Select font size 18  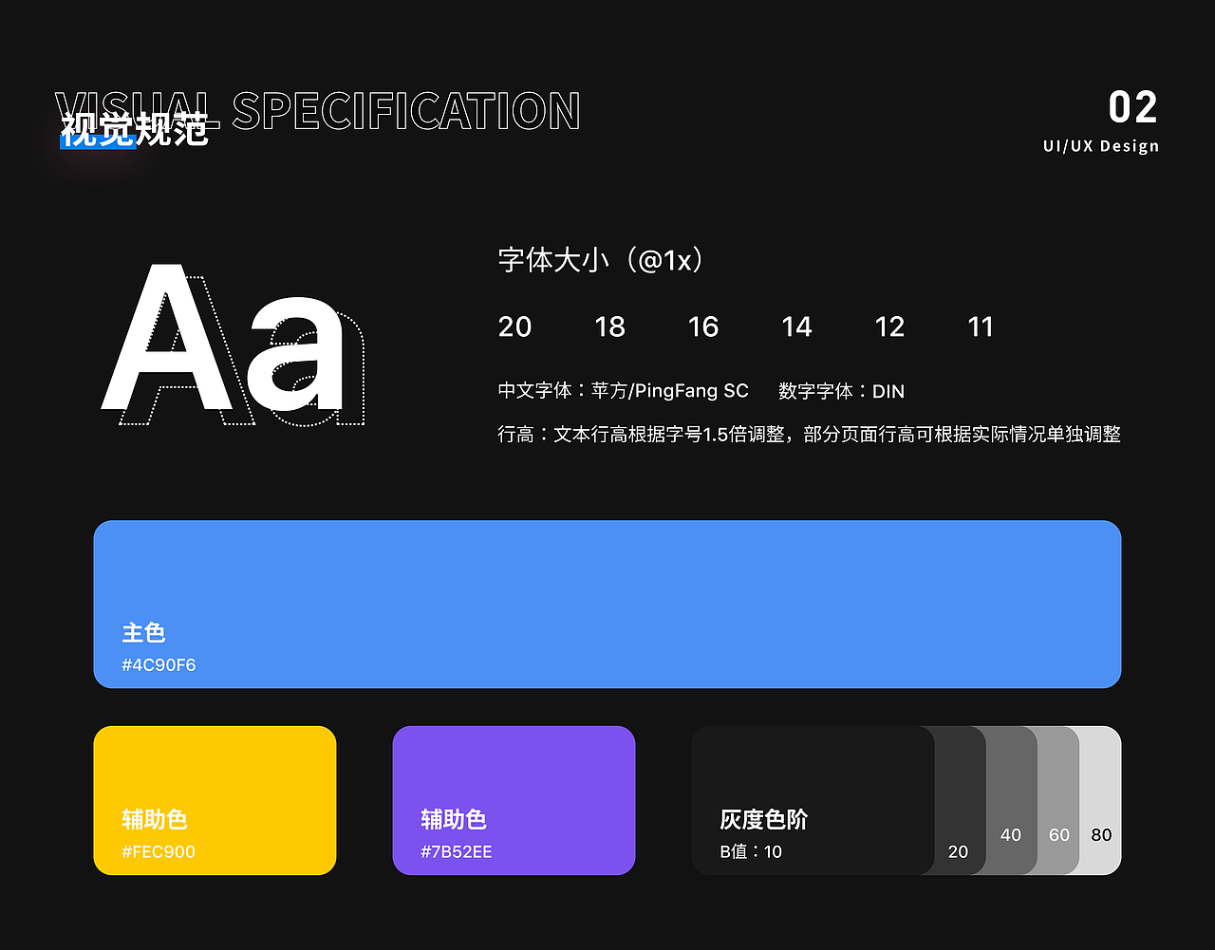(x=609, y=326)
